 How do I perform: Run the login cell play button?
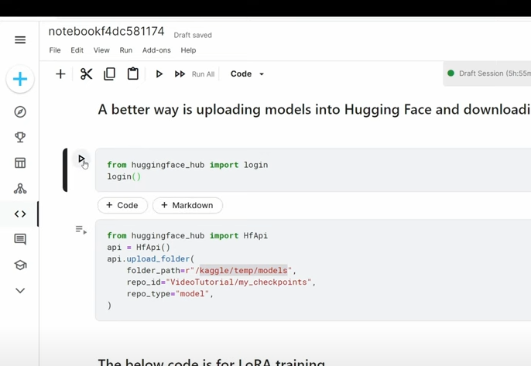pos(81,159)
